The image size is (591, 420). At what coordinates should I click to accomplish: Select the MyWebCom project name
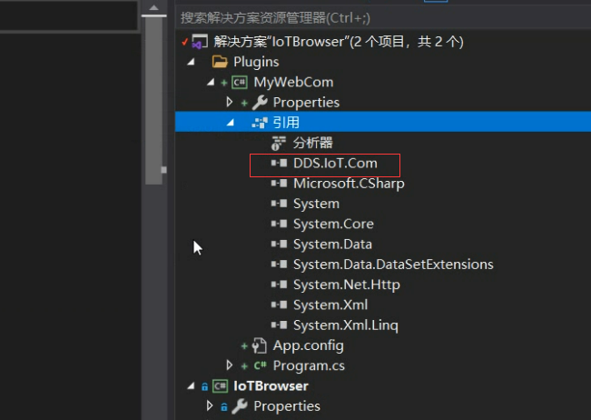(x=293, y=82)
